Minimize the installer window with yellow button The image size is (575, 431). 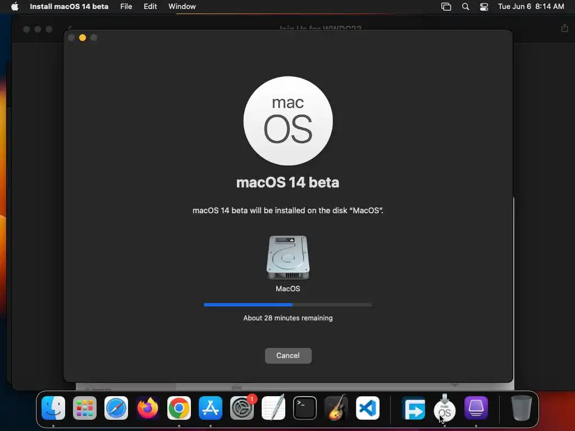click(83, 38)
